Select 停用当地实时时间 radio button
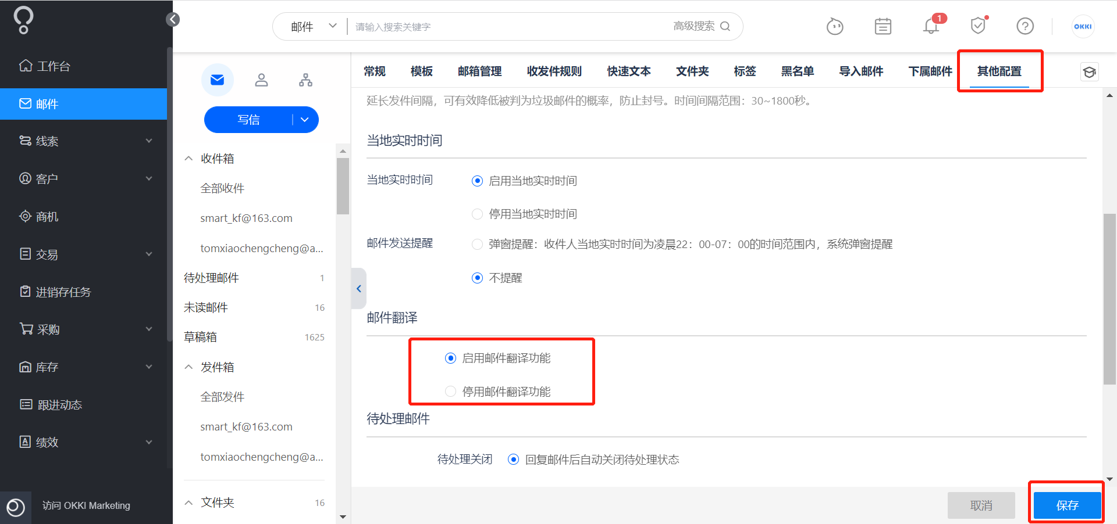 477,214
